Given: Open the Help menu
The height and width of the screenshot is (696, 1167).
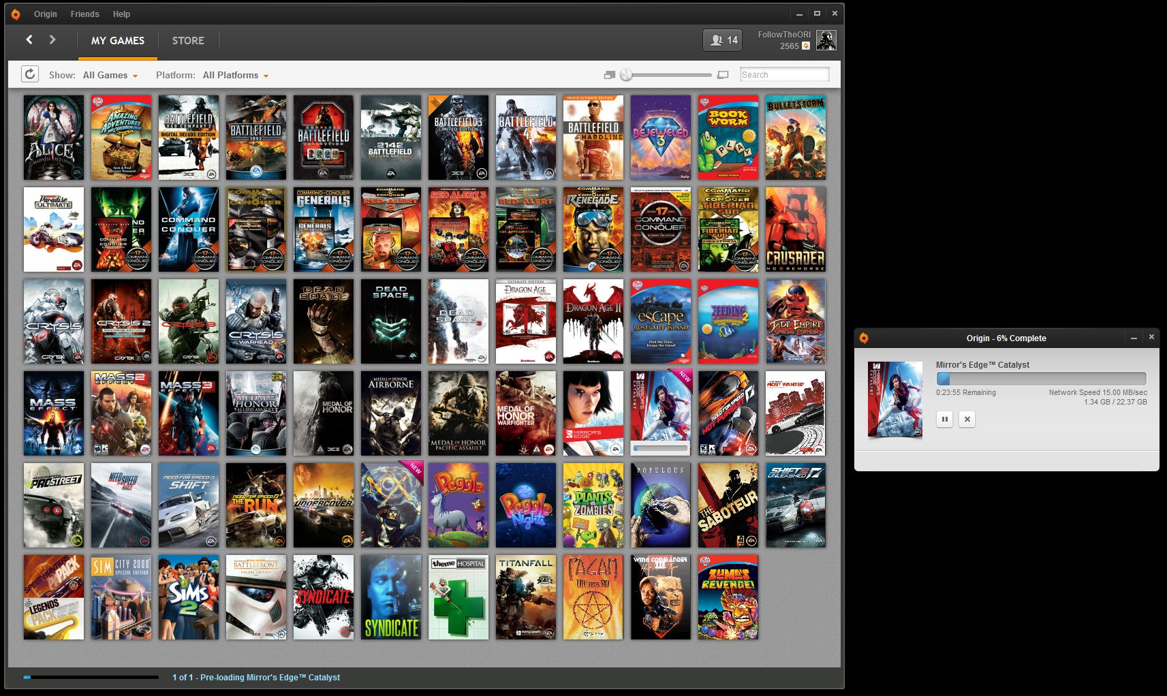Looking at the screenshot, I should (121, 14).
